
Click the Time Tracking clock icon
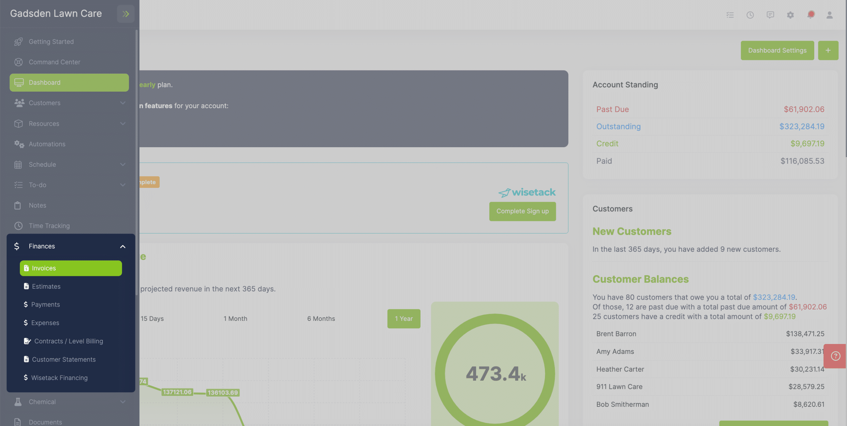click(x=19, y=226)
